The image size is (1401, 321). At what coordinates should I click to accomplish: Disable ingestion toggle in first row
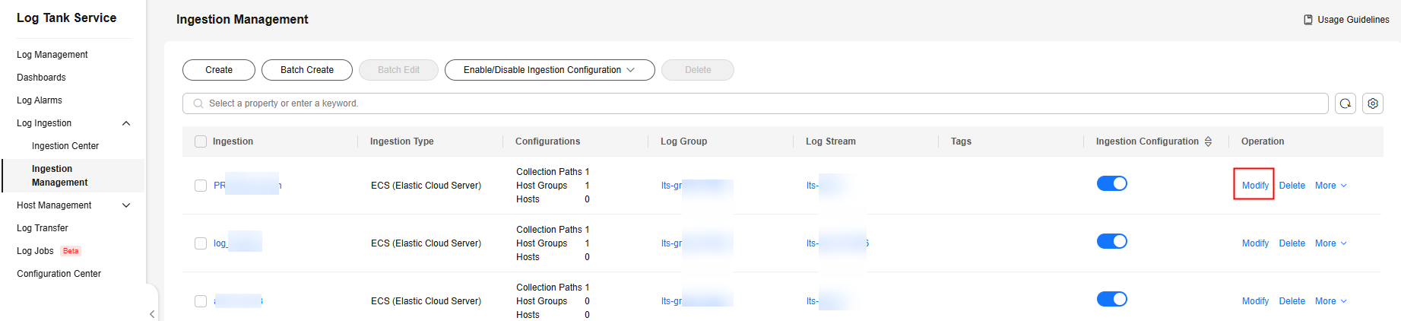pos(1111,183)
